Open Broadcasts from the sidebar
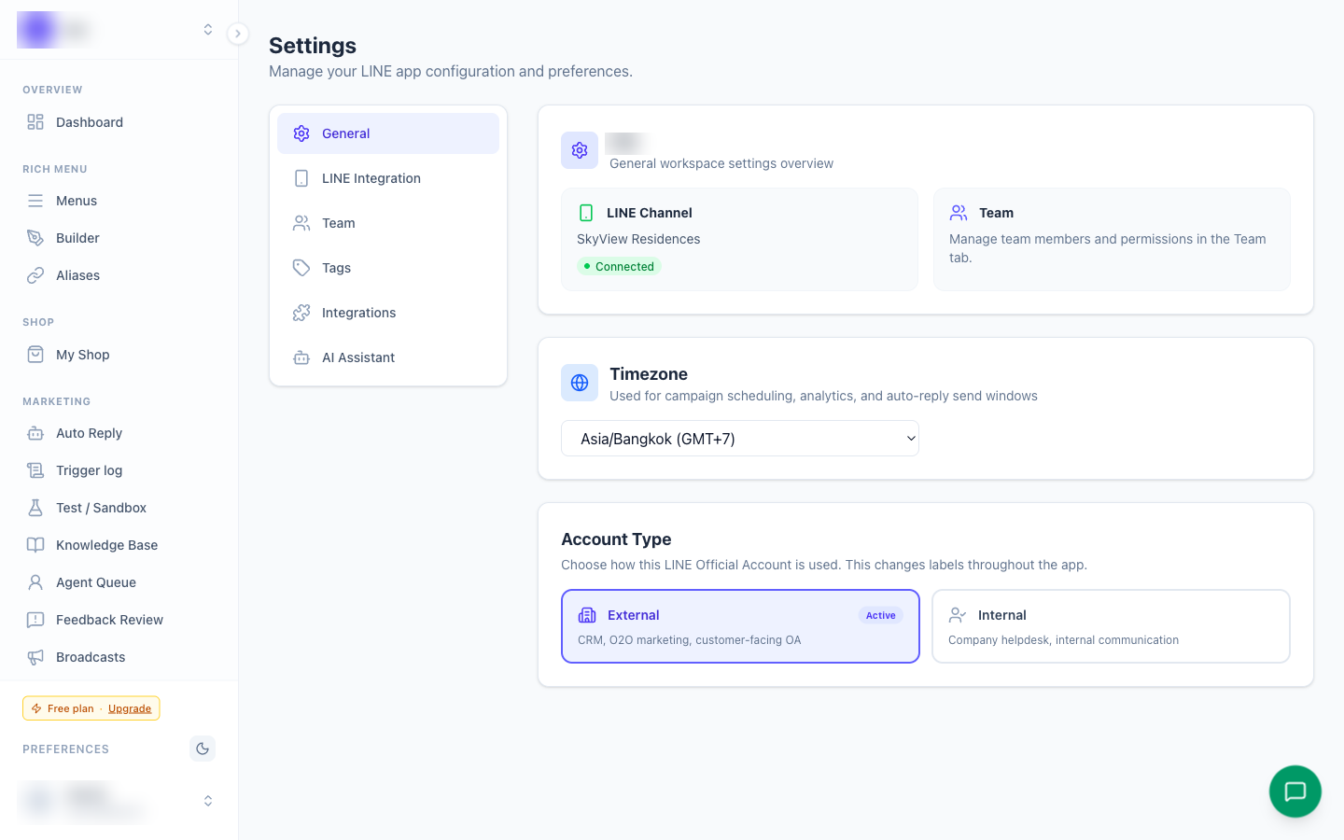 [x=119, y=657]
